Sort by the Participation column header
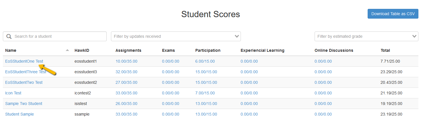 point(208,50)
